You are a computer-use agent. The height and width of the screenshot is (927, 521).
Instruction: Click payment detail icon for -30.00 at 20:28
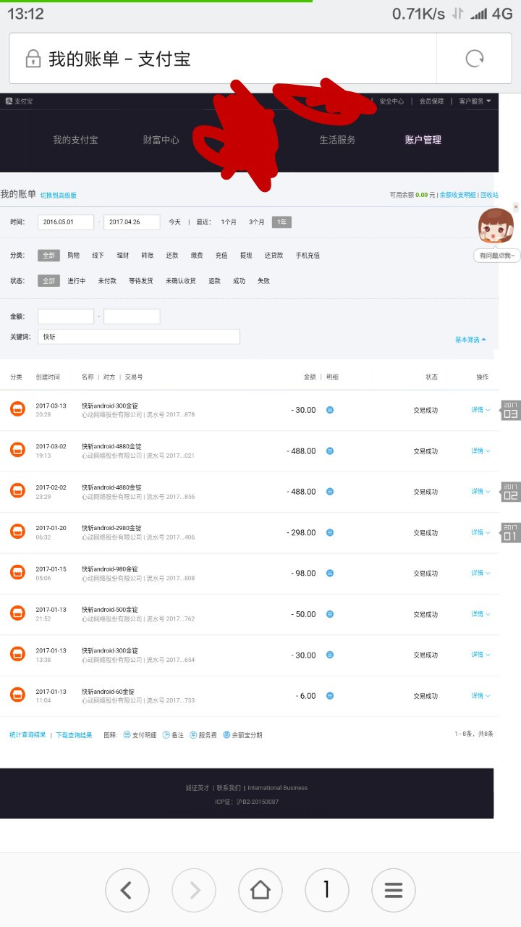pyautogui.click(x=330, y=410)
